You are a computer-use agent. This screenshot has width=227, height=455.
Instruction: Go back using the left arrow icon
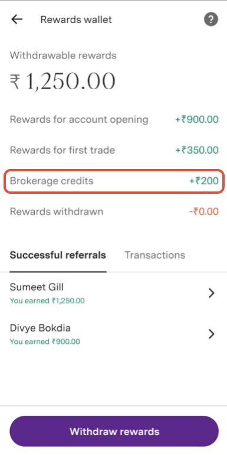point(17,19)
